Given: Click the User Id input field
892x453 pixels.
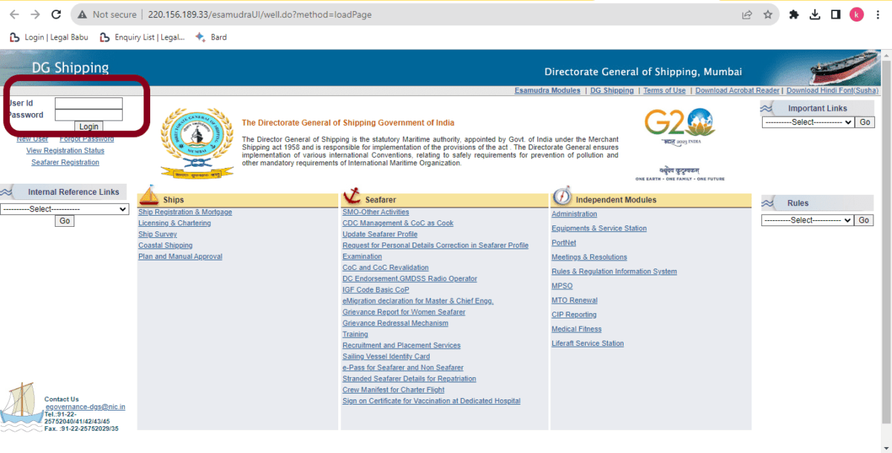Looking at the screenshot, I should pos(88,103).
